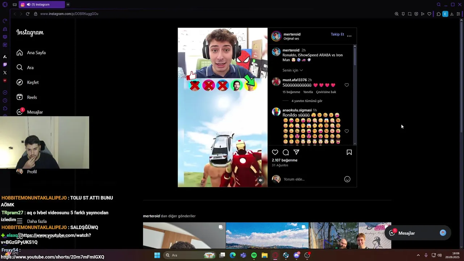Like must.afa13376's comment heart
464x261 pixels.
point(347,85)
